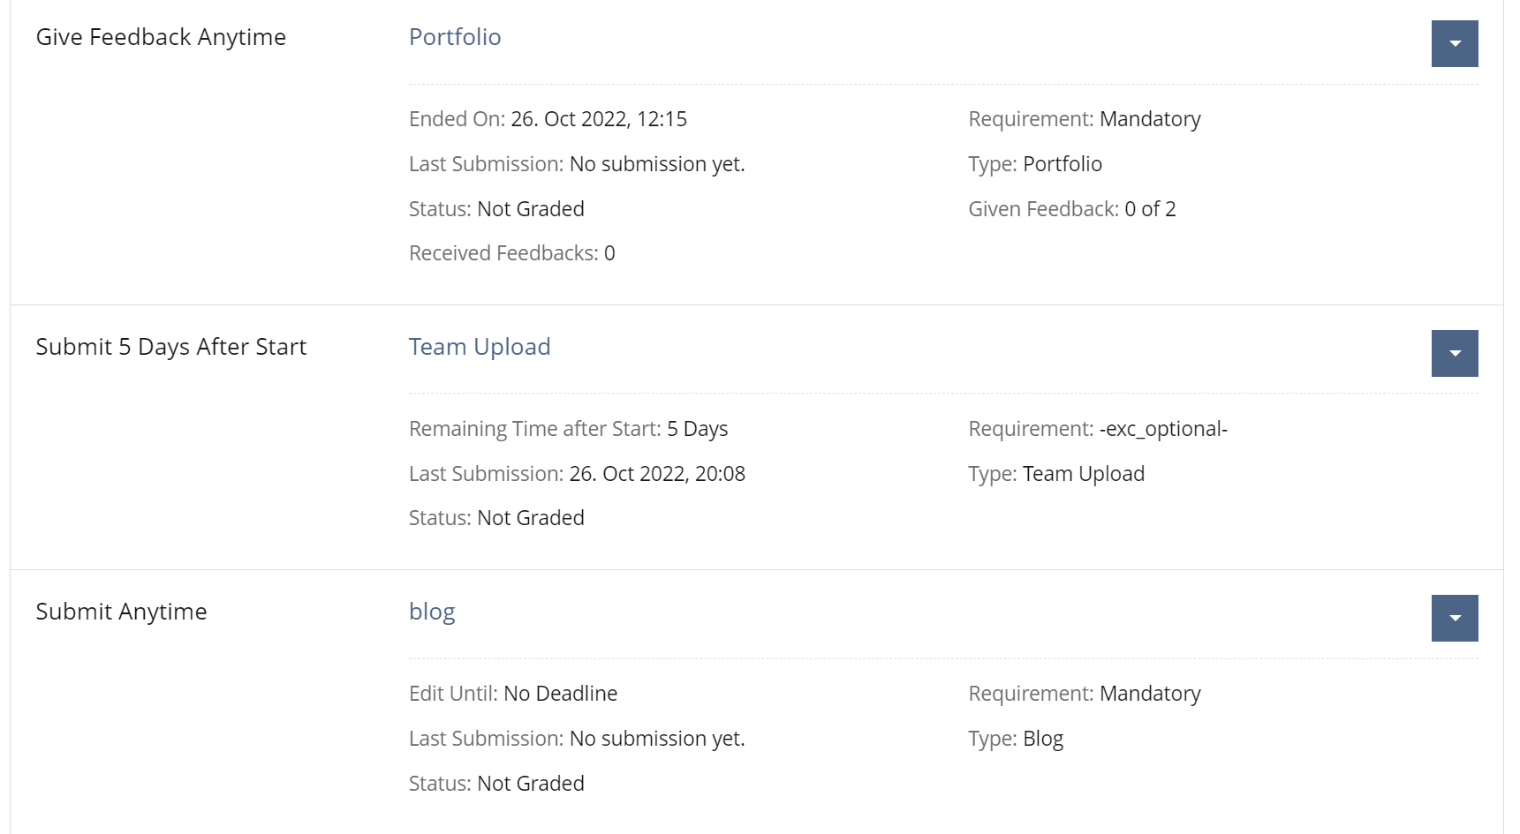Open the blog actions dropdown arrow
Viewport: 1520px width, 834px height.
tap(1454, 619)
